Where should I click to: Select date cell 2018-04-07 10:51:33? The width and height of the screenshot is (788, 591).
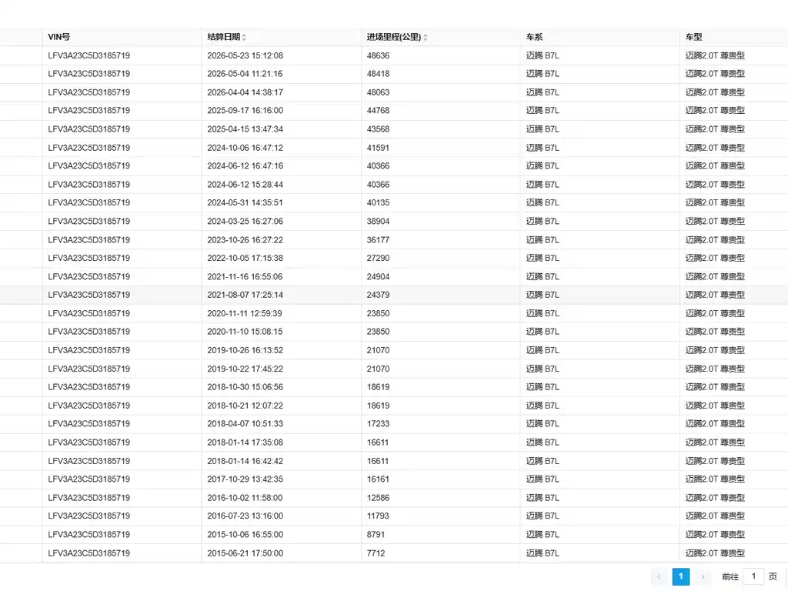pos(245,424)
